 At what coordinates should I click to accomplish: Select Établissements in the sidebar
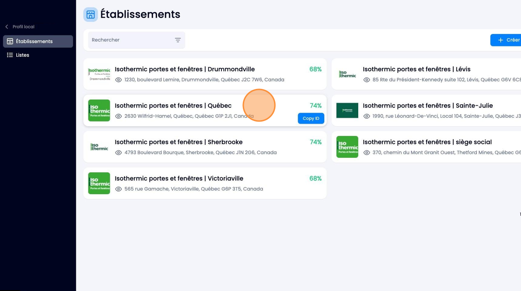38,41
